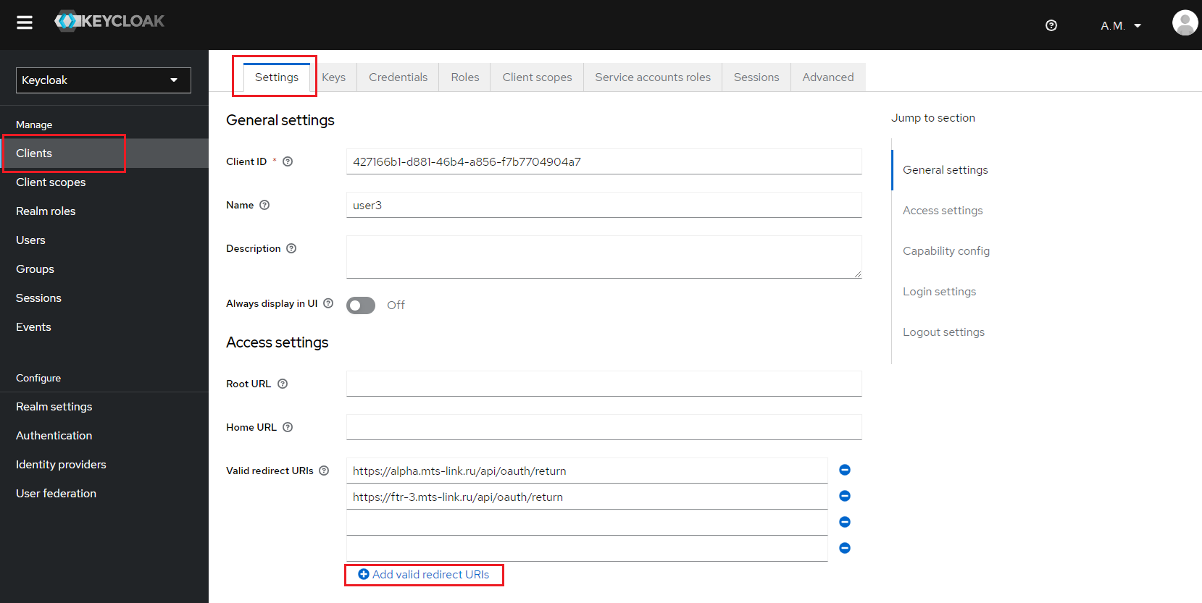Click into the Description text area

pyautogui.click(x=604, y=257)
